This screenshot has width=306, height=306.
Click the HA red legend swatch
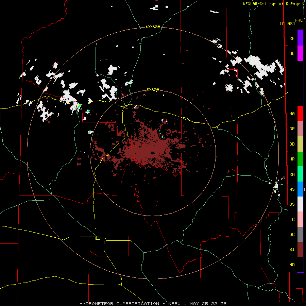coord(300,114)
